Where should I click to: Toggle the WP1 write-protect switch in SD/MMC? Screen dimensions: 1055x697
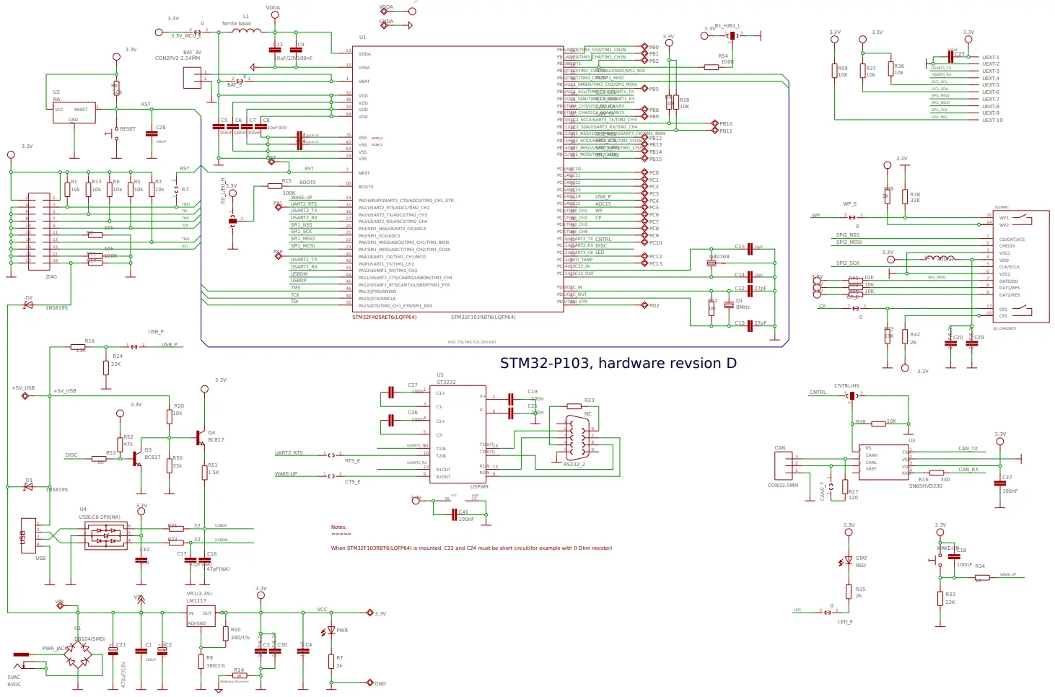click(x=1022, y=216)
